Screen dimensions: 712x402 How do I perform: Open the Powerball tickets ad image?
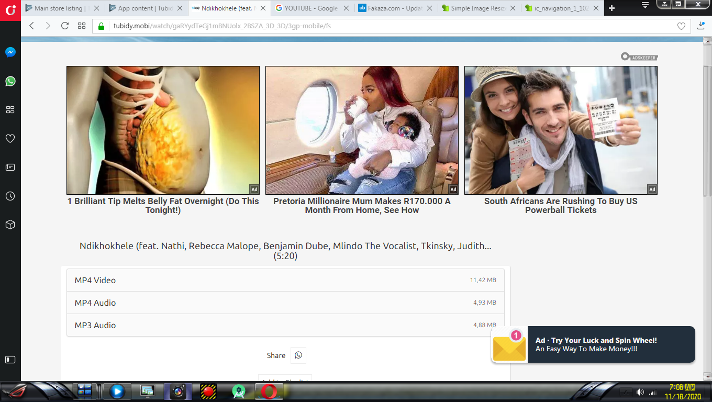coord(561,130)
